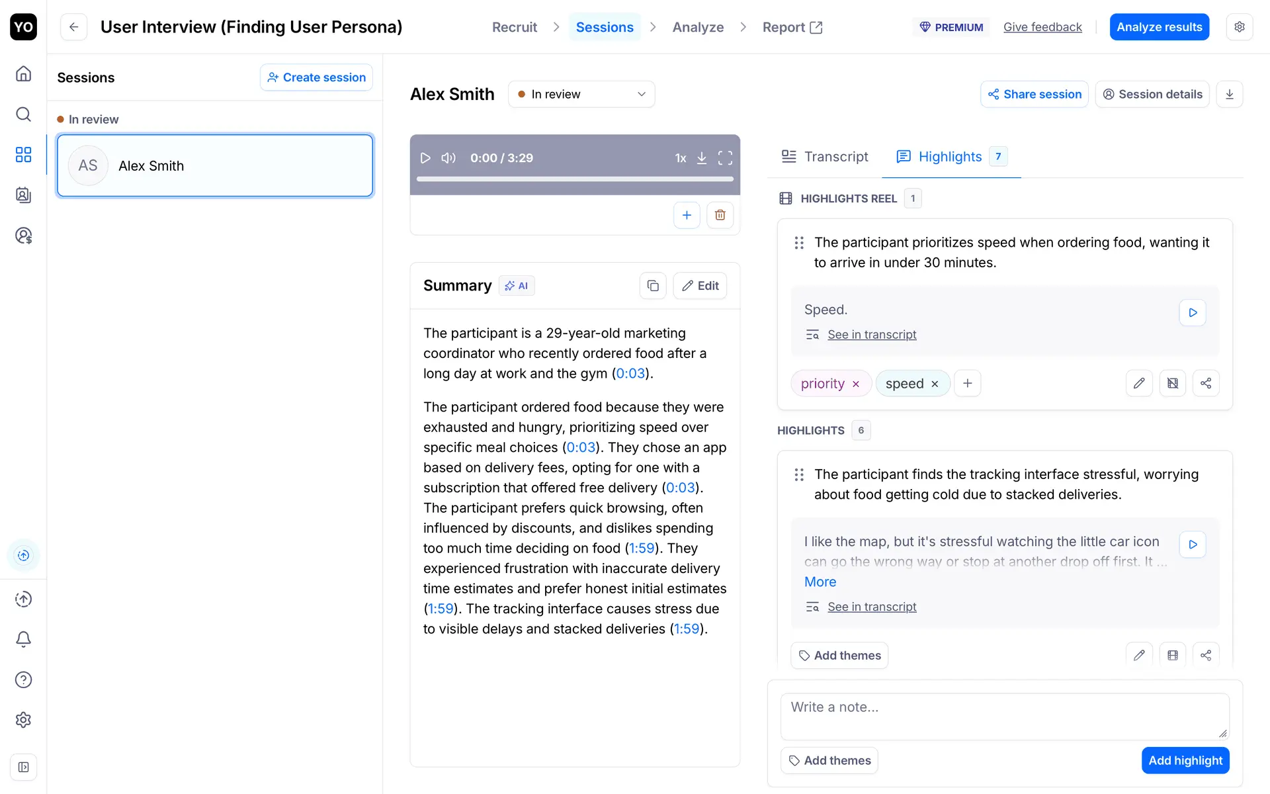This screenshot has height=794, width=1270.
Task: Expand the quote with More
Action: 820,582
